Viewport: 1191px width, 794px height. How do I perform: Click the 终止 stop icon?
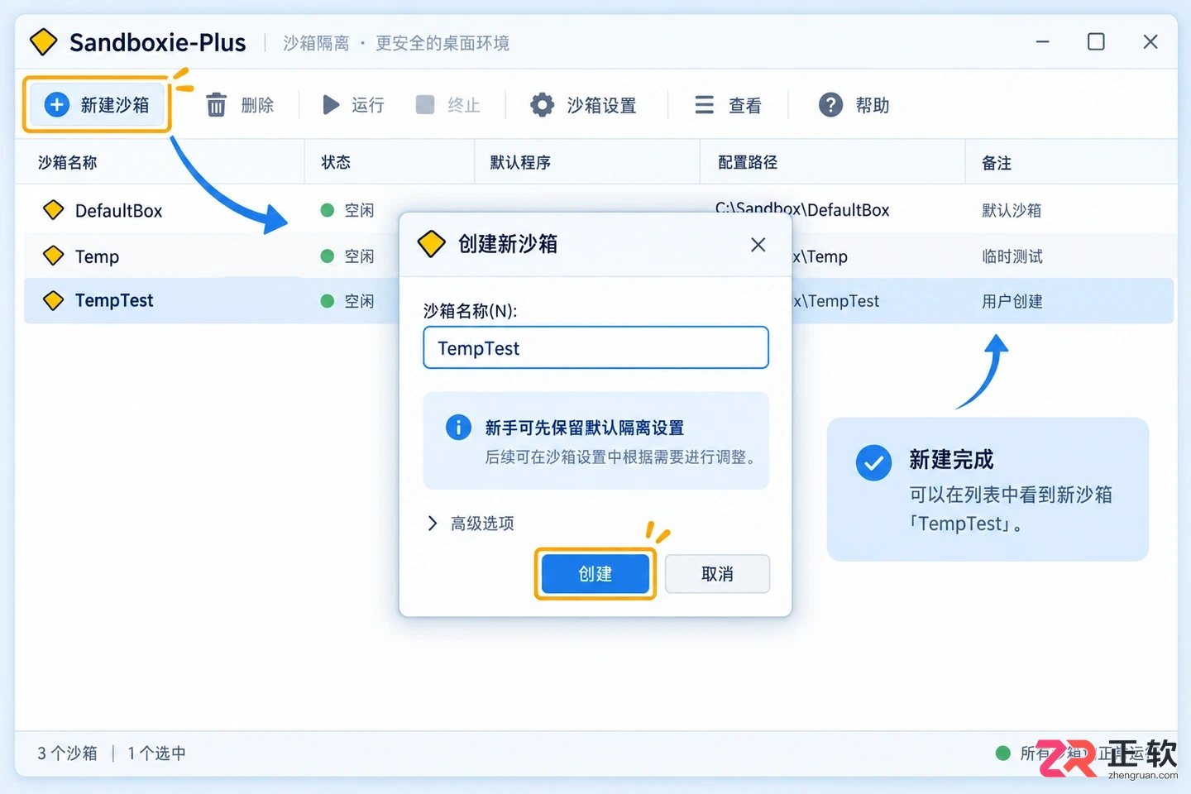click(425, 104)
